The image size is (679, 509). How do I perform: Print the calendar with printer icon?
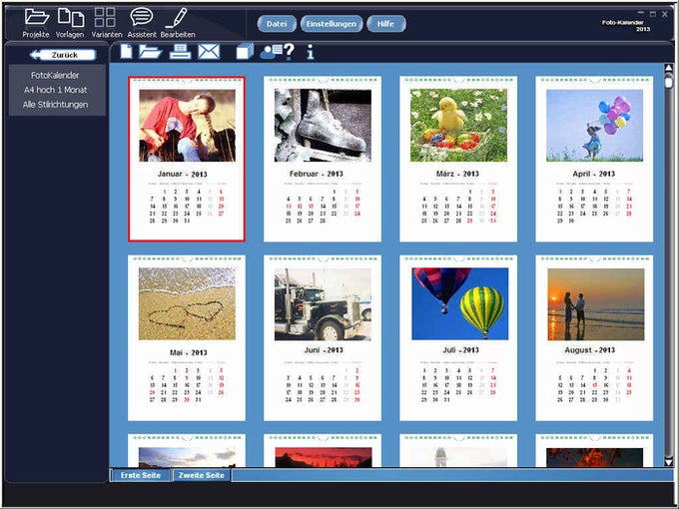pyautogui.click(x=180, y=52)
